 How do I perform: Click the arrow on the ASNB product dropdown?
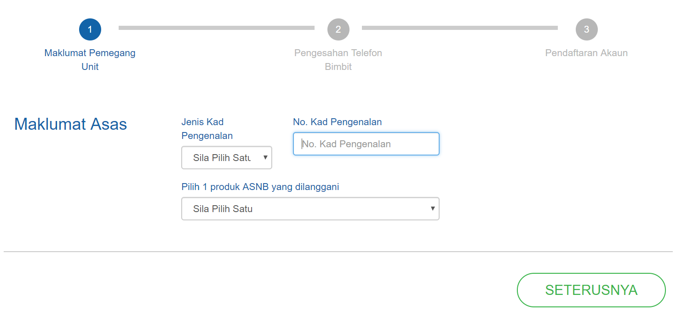click(x=432, y=209)
